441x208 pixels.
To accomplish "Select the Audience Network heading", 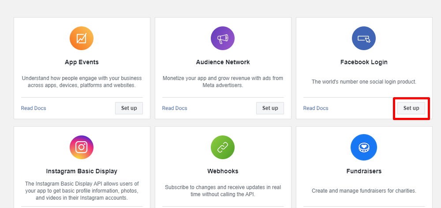I will 223,62.
